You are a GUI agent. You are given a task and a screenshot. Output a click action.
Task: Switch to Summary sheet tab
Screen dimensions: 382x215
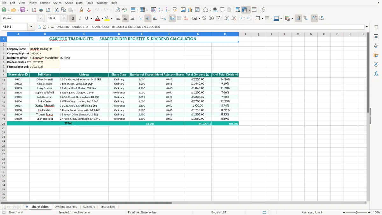(x=89, y=207)
